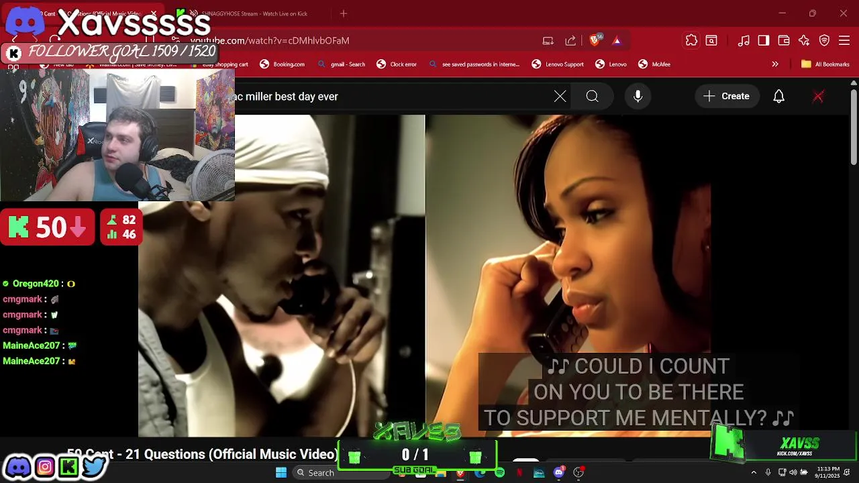Click the '50 Cent - 21 Questions' video title

pyautogui.click(x=201, y=454)
